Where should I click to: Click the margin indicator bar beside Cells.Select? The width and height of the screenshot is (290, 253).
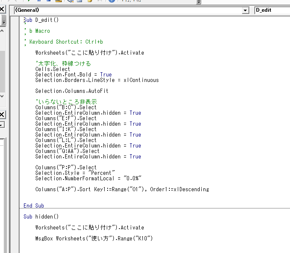pos(15,69)
